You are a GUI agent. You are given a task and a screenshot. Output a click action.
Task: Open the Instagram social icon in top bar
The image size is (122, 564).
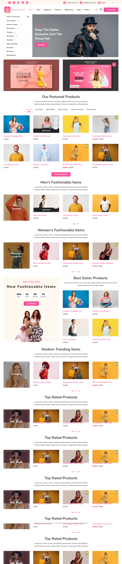click(27, 2)
